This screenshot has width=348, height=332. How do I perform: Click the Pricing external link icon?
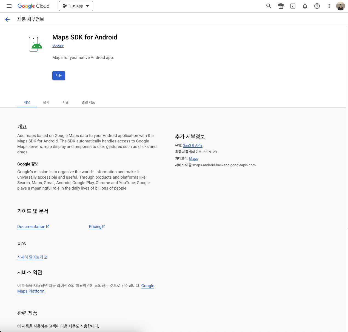point(104,227)
